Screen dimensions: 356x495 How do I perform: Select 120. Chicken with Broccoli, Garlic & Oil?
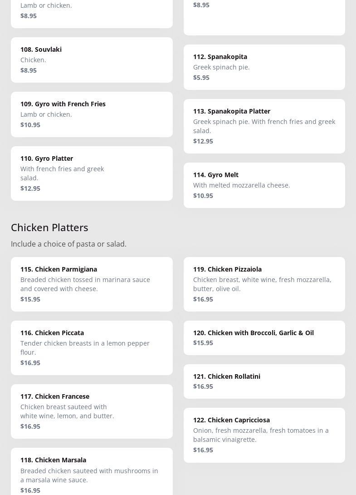click(264, 337)
